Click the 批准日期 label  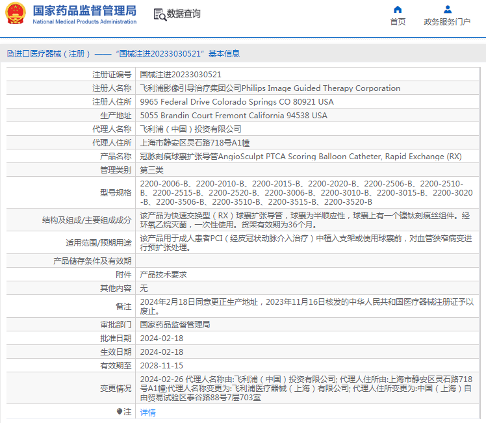[116, 339]
